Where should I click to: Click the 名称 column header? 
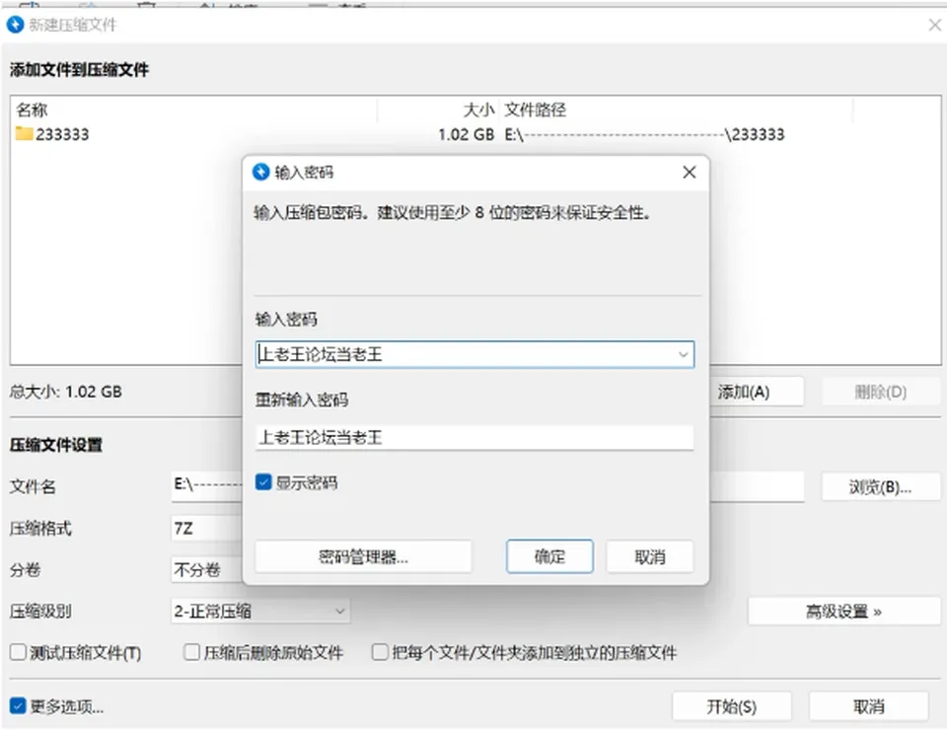click(x=32, y=109)
